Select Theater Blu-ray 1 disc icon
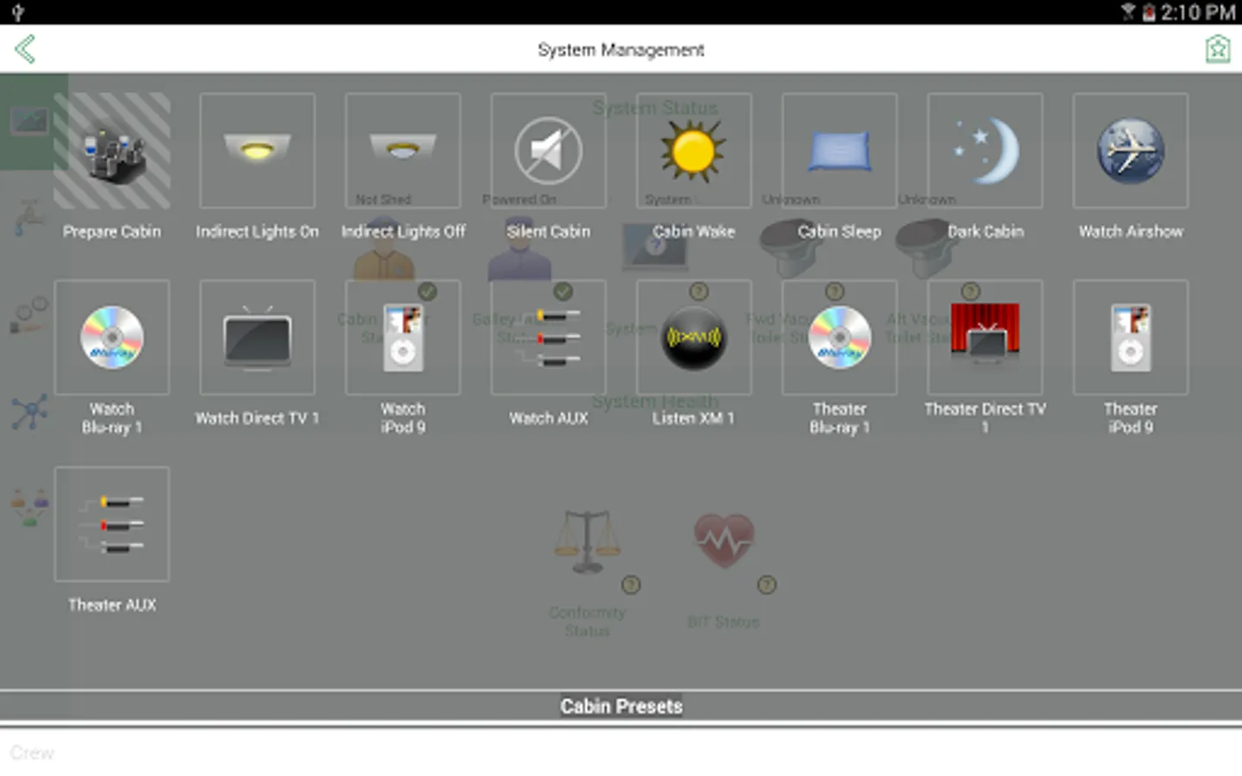This screenshot has height=776, width=1242. pos(839,337)
